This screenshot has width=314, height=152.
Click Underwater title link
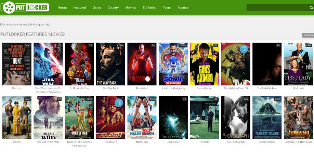pyautogui.click(x=173, y=142)
